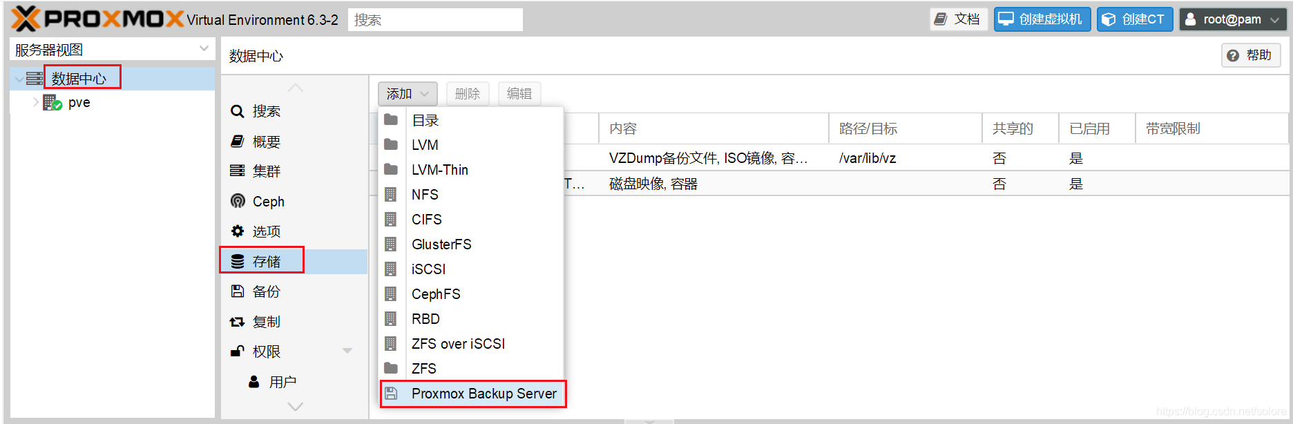Open the 服务器视图 view dropdown
This screenshot has height=424, width=1293.
(x=204, y=49)
